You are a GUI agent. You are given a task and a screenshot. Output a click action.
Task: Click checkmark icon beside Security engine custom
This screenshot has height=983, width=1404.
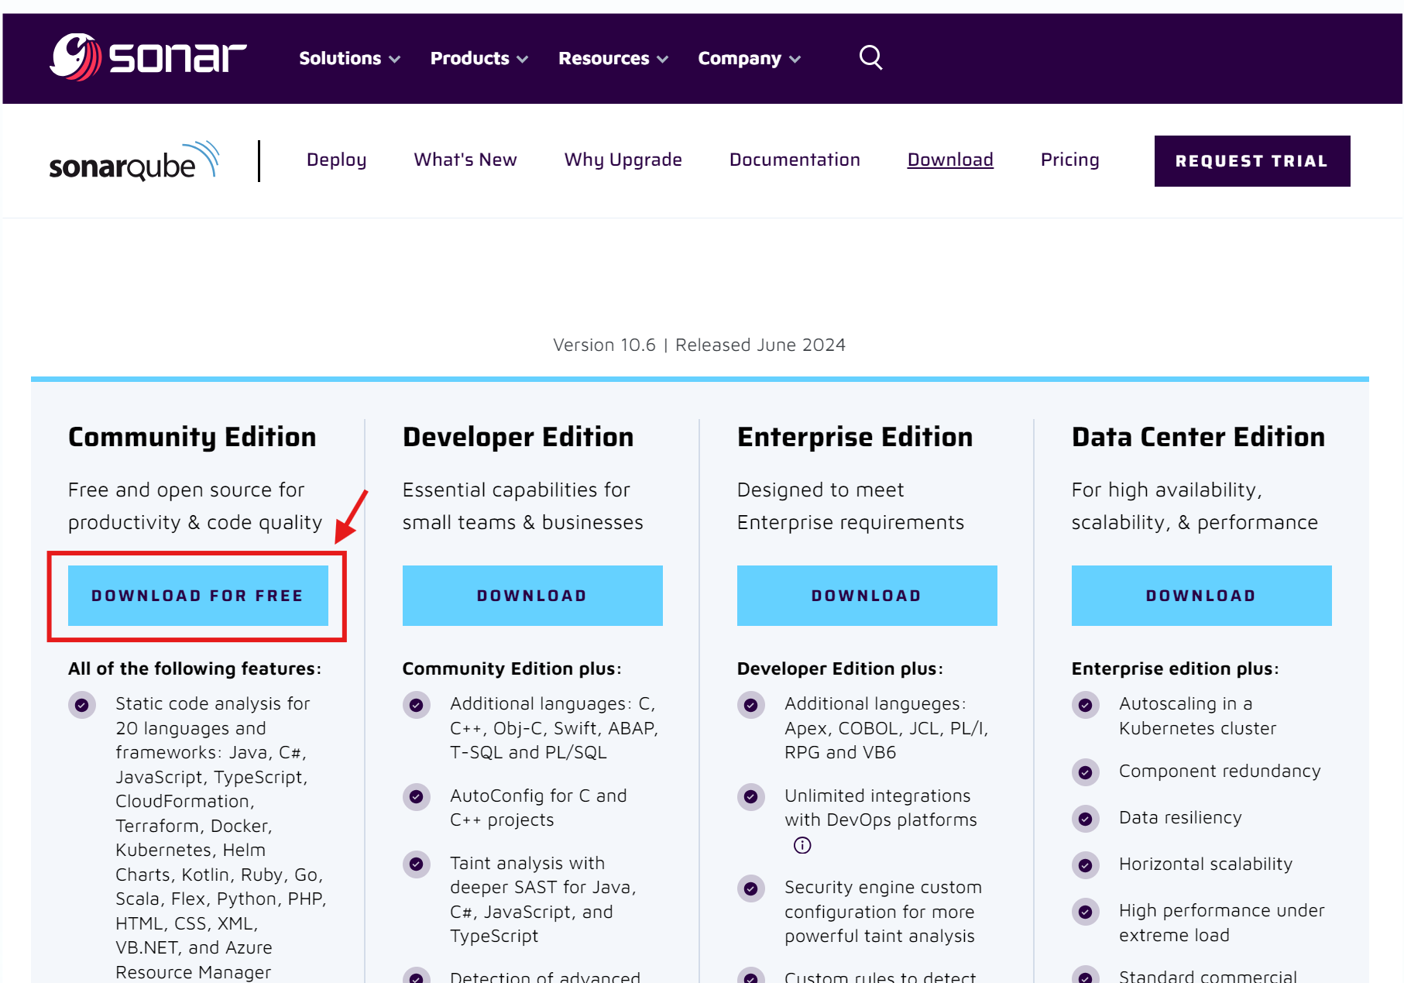(751, 888)
